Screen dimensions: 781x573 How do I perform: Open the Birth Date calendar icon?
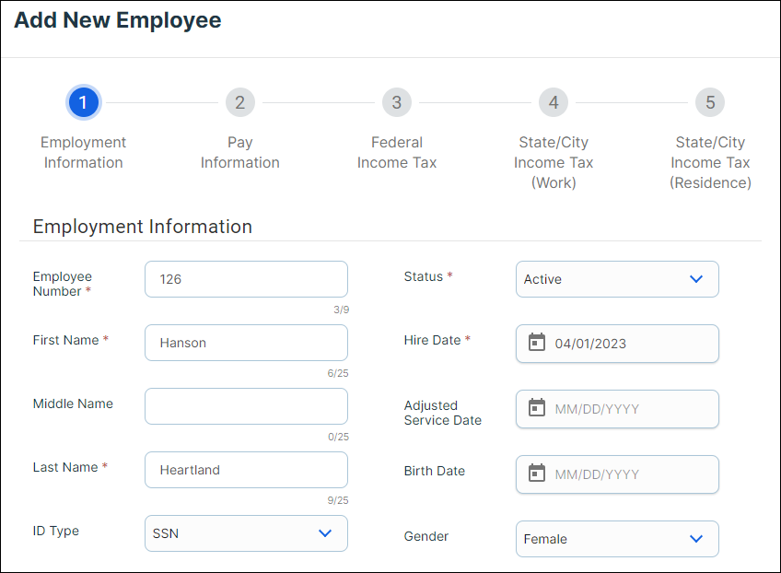537,474
